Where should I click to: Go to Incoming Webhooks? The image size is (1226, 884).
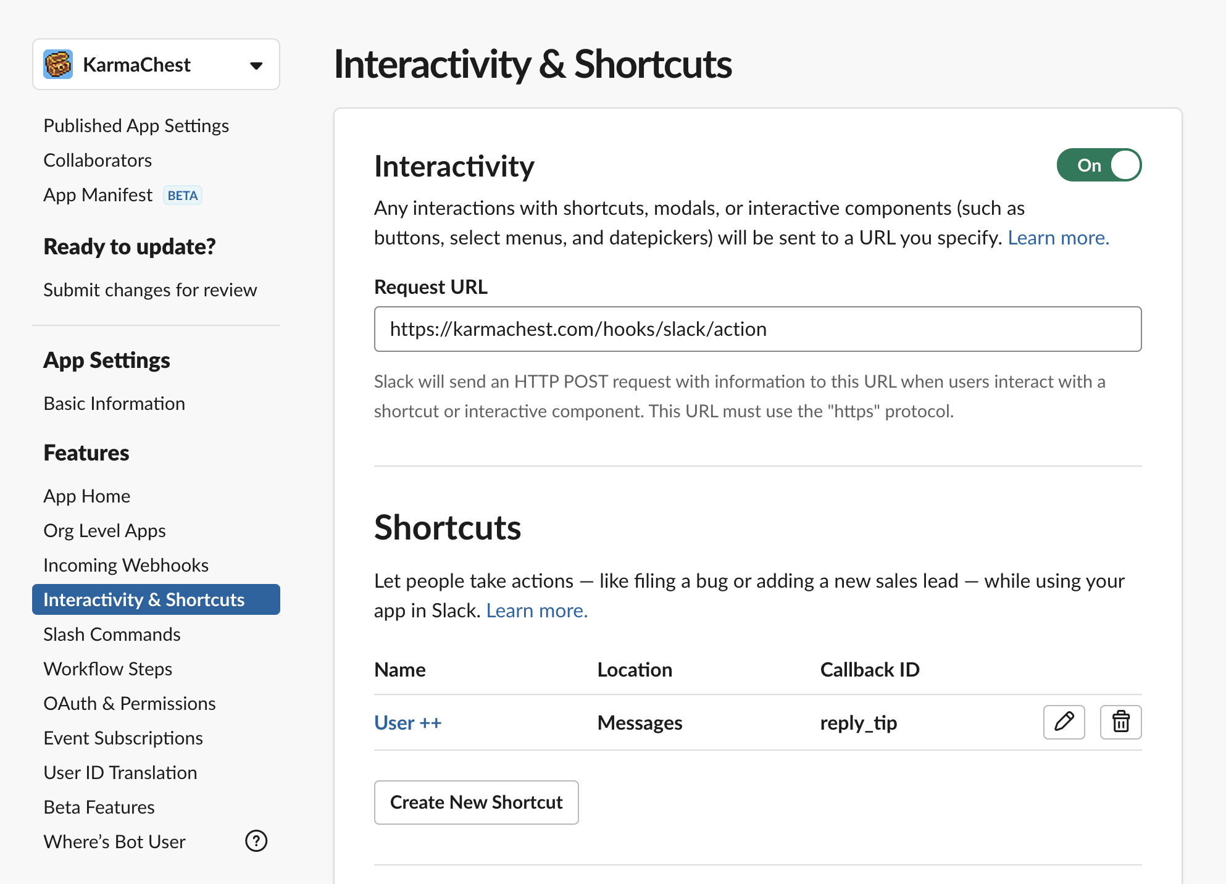click(x=126, y=565)
